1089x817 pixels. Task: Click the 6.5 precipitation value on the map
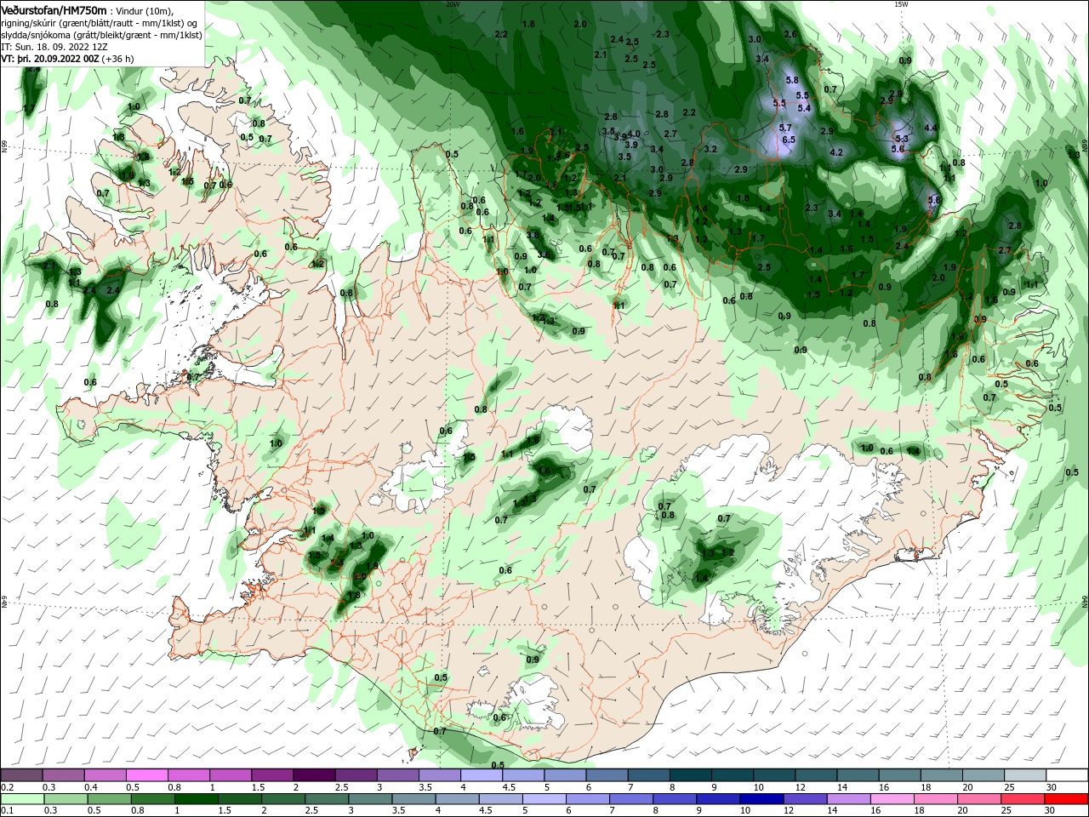(x=788, y=140)
